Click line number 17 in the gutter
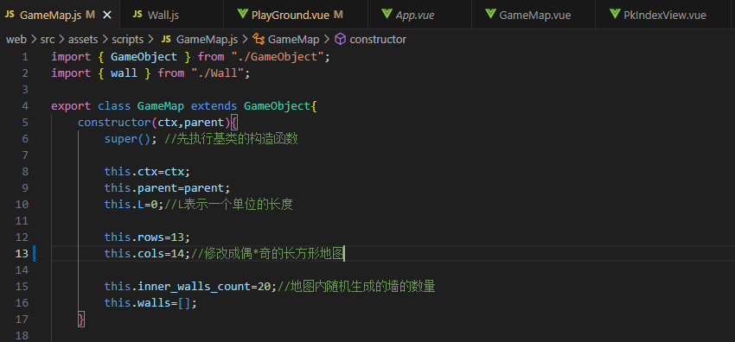 tap(22, 319)
